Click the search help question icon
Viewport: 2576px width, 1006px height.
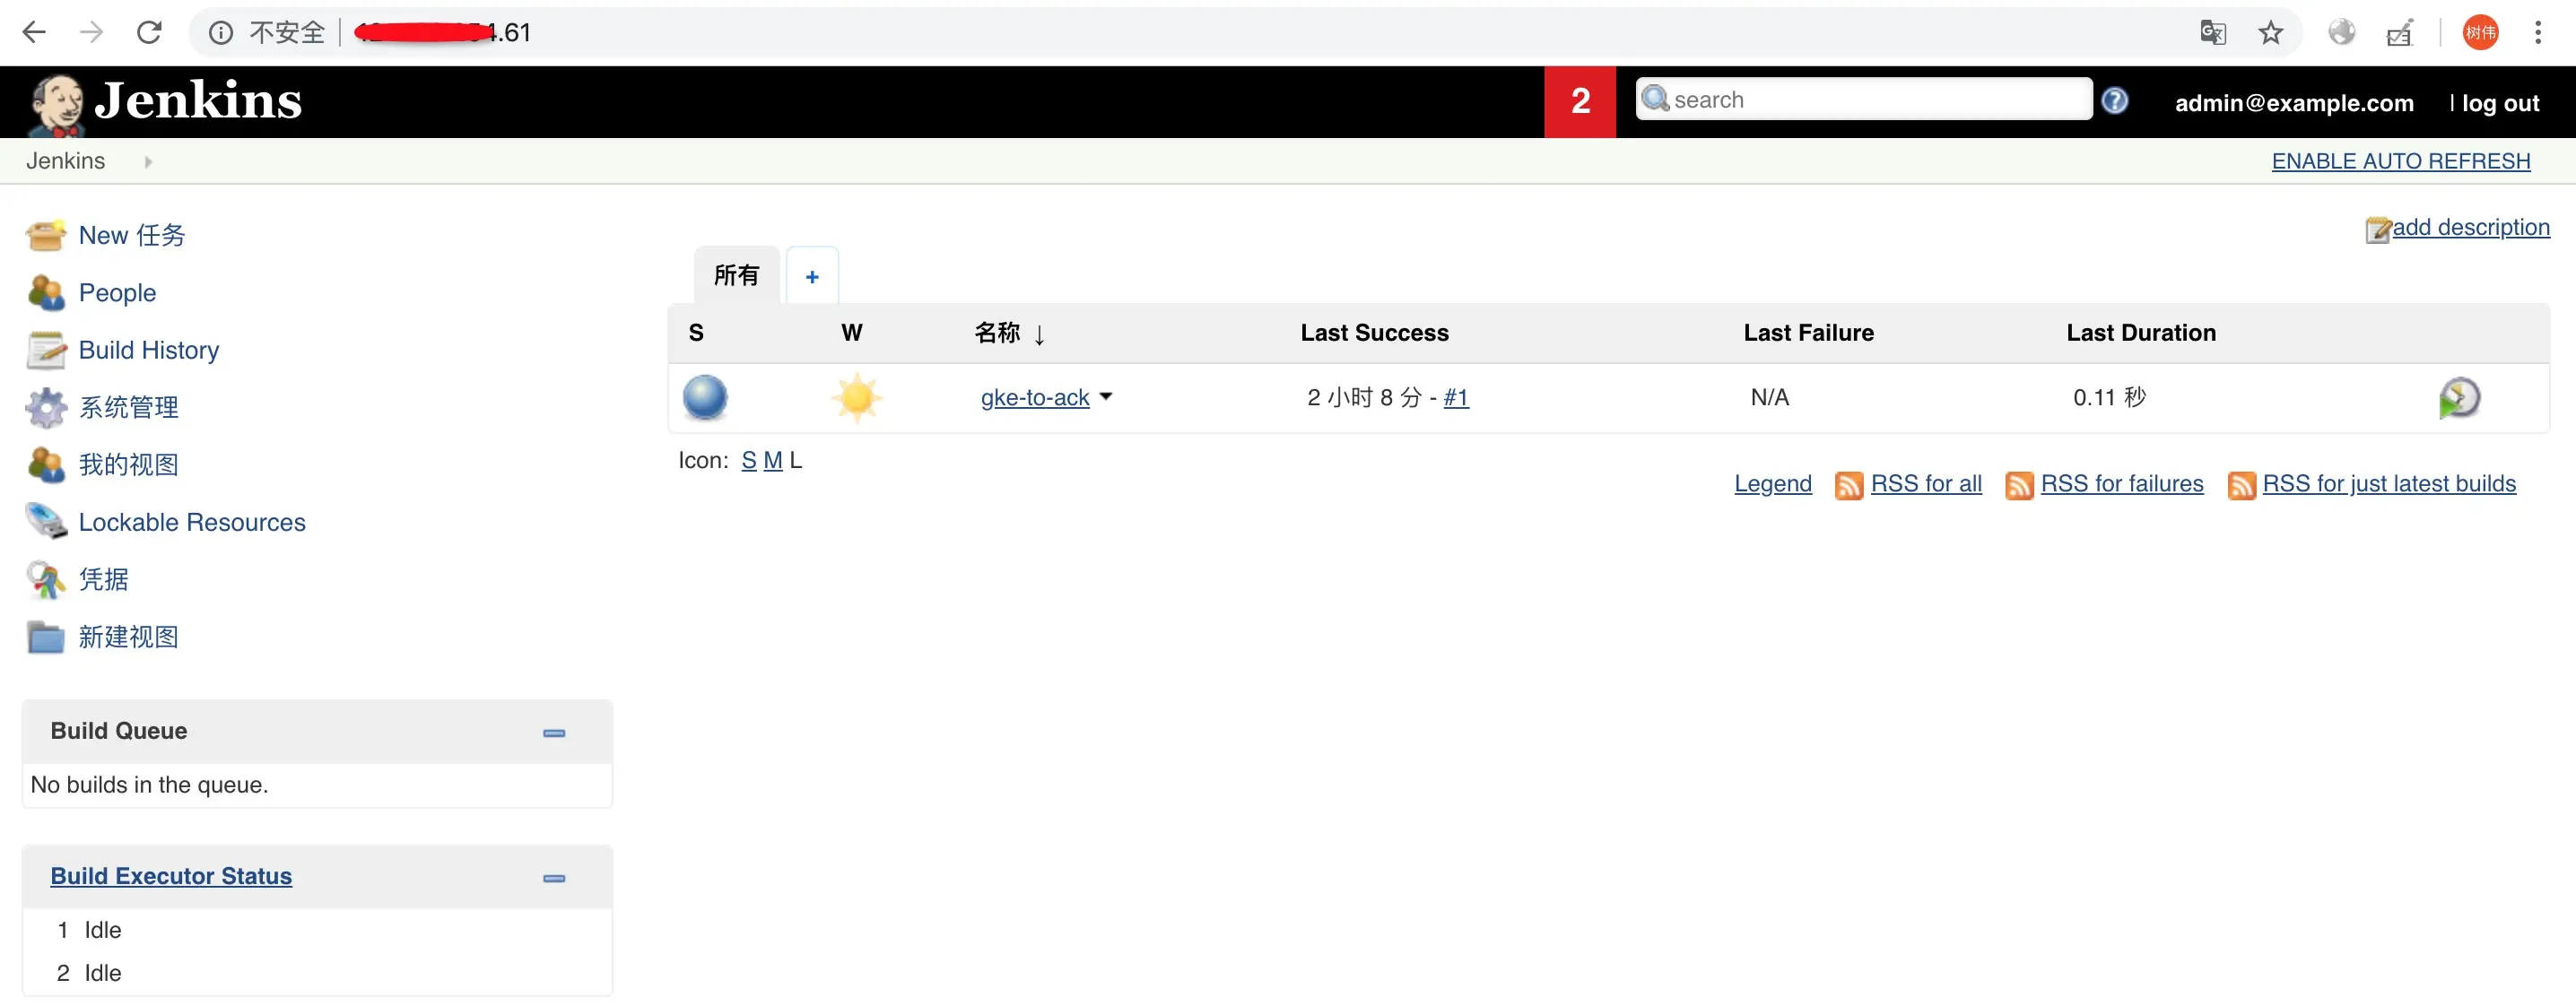tap(2114, 101)
